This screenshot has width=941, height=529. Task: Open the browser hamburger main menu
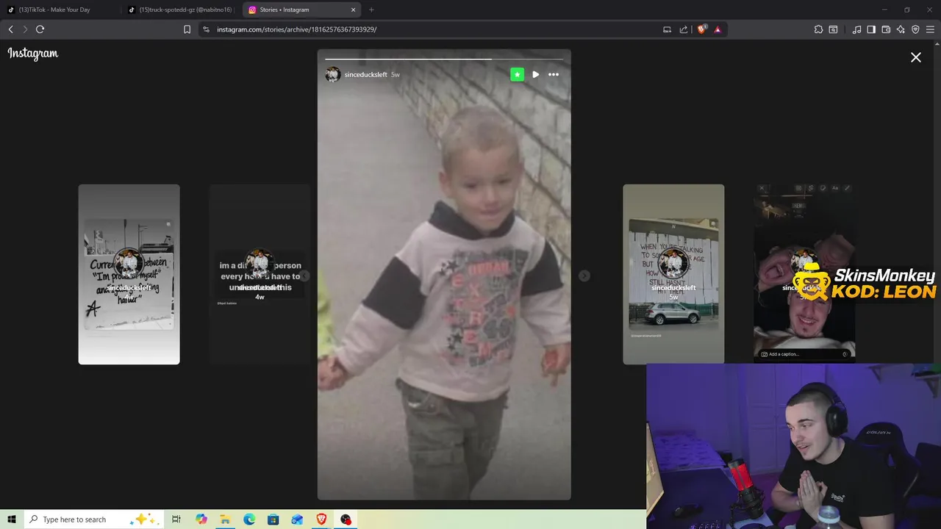tap(930, 29)
